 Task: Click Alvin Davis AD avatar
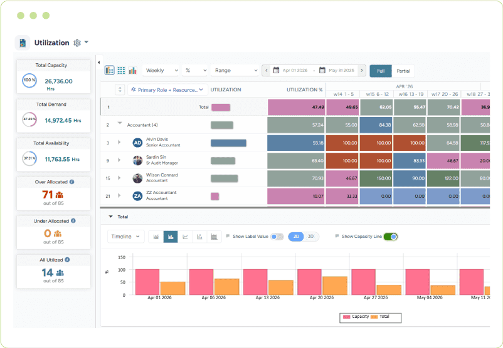pyautogui.click(x=137, y=143)
